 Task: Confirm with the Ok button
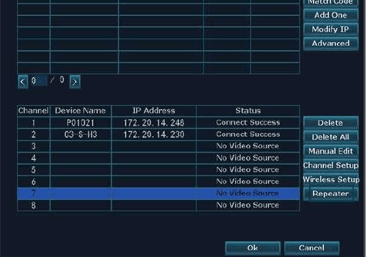252,248
